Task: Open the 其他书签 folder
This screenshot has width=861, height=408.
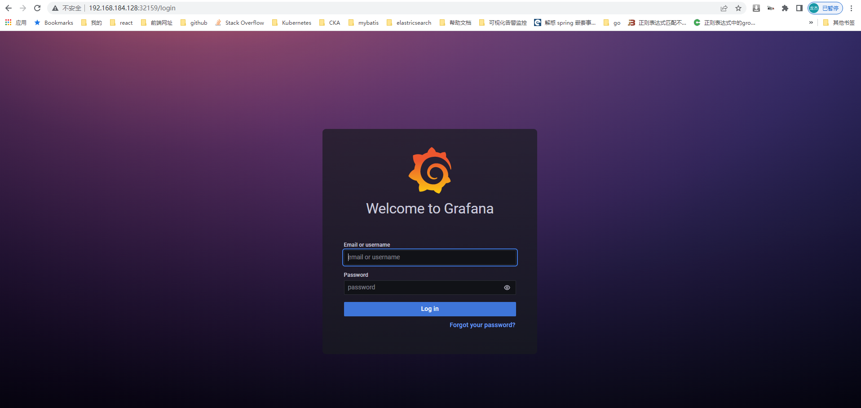Action: tap(839, 22)
